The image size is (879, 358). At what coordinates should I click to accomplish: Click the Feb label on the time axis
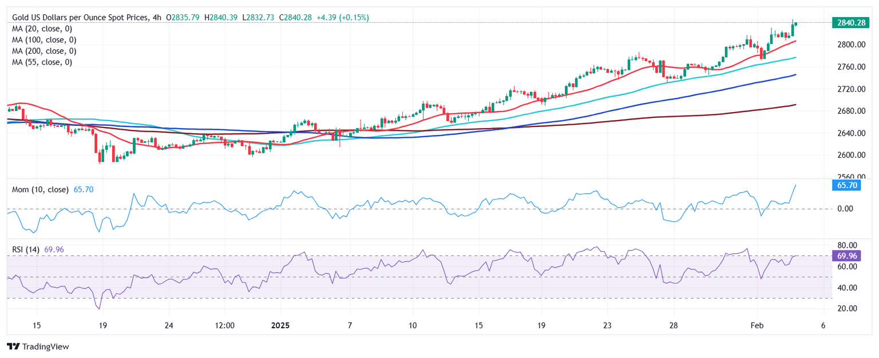(x=757, y=325)
